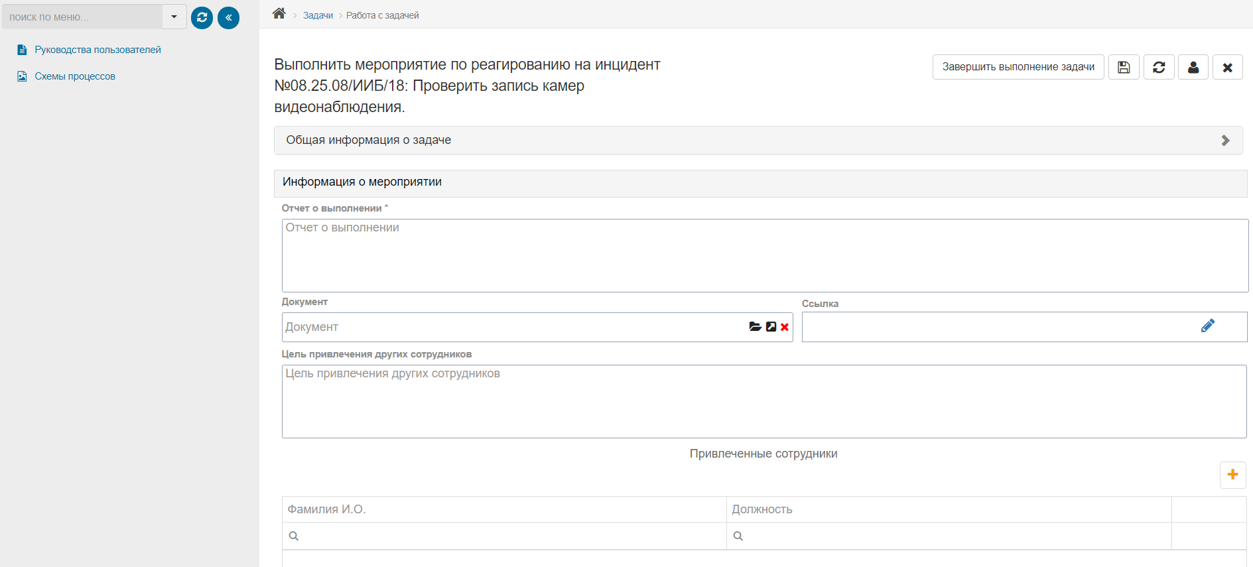Refresh menu with blue circular button
Image resolution: width=1253 pixels, height=567 pixels.
click(202, 18)
